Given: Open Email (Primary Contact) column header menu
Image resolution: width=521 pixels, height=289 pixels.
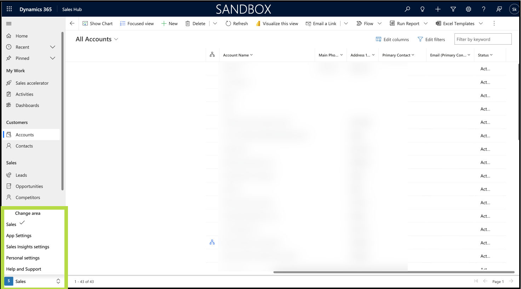Looking at the screenshot, I should [450, 55].
